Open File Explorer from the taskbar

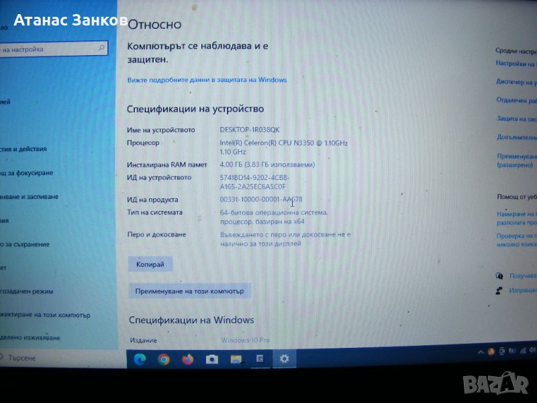(x=236, y=359)
